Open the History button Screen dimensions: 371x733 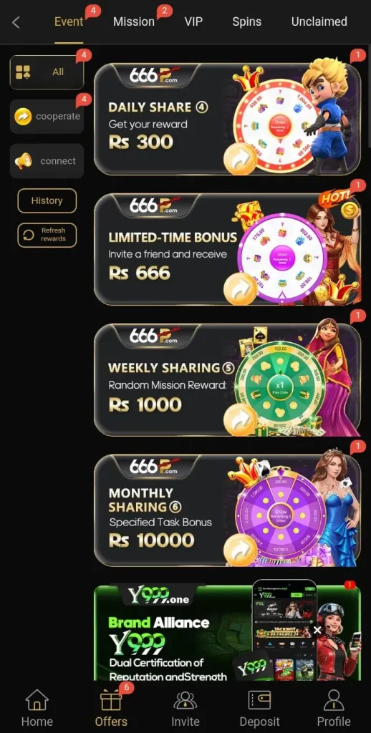tap(47, 200)
